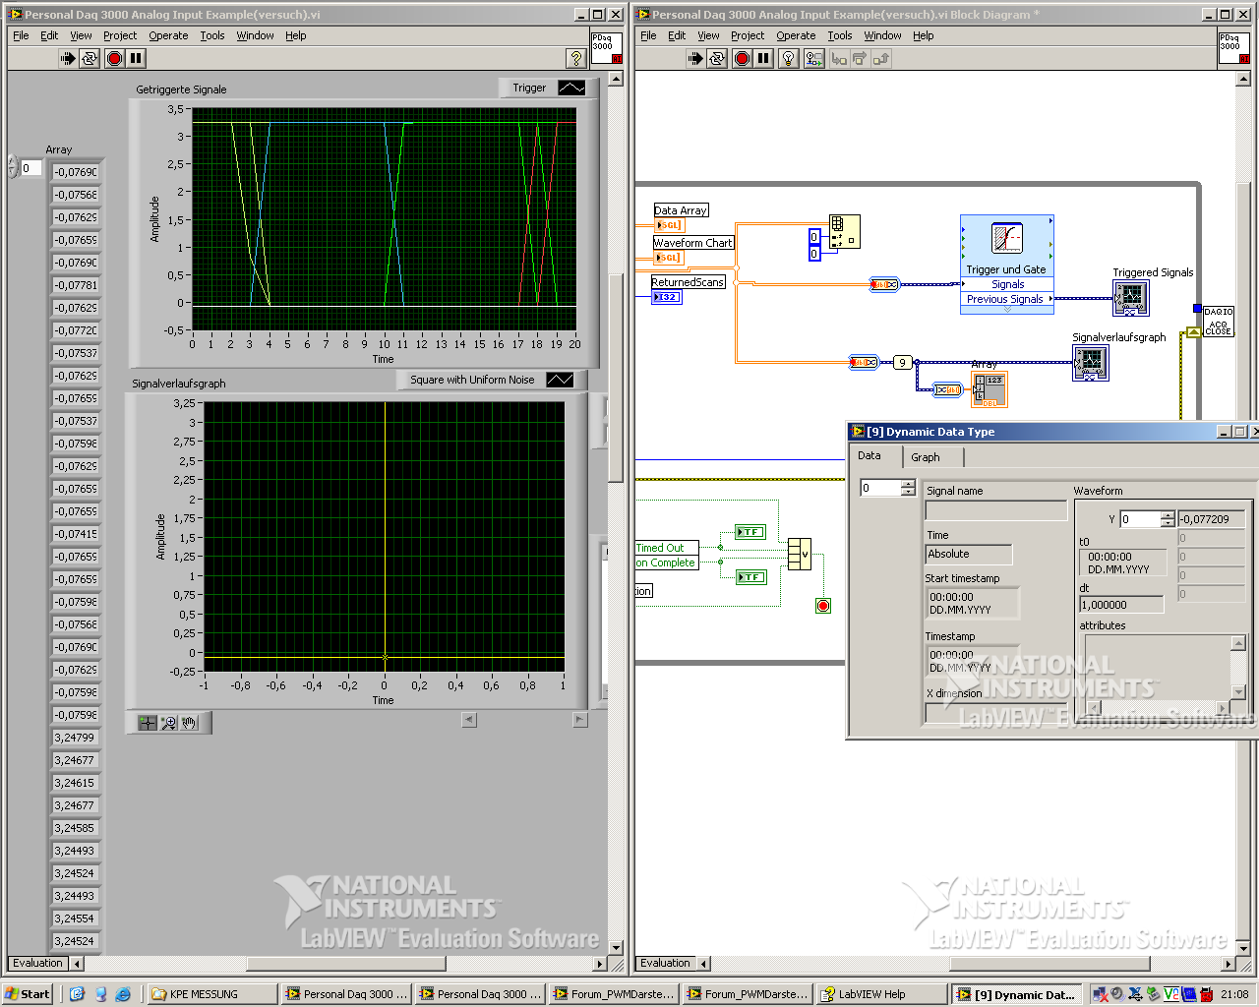Click Run Continuously in block diagram toolbar

(x=717, y=58)
